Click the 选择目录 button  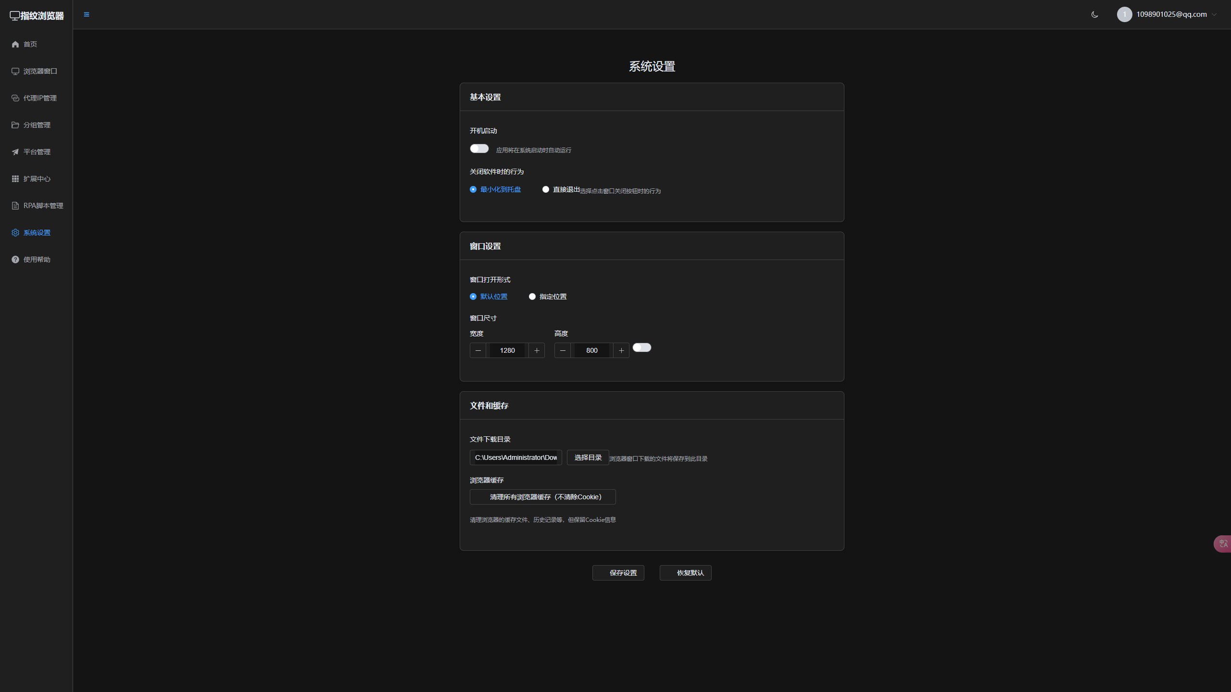pos(588,457)
